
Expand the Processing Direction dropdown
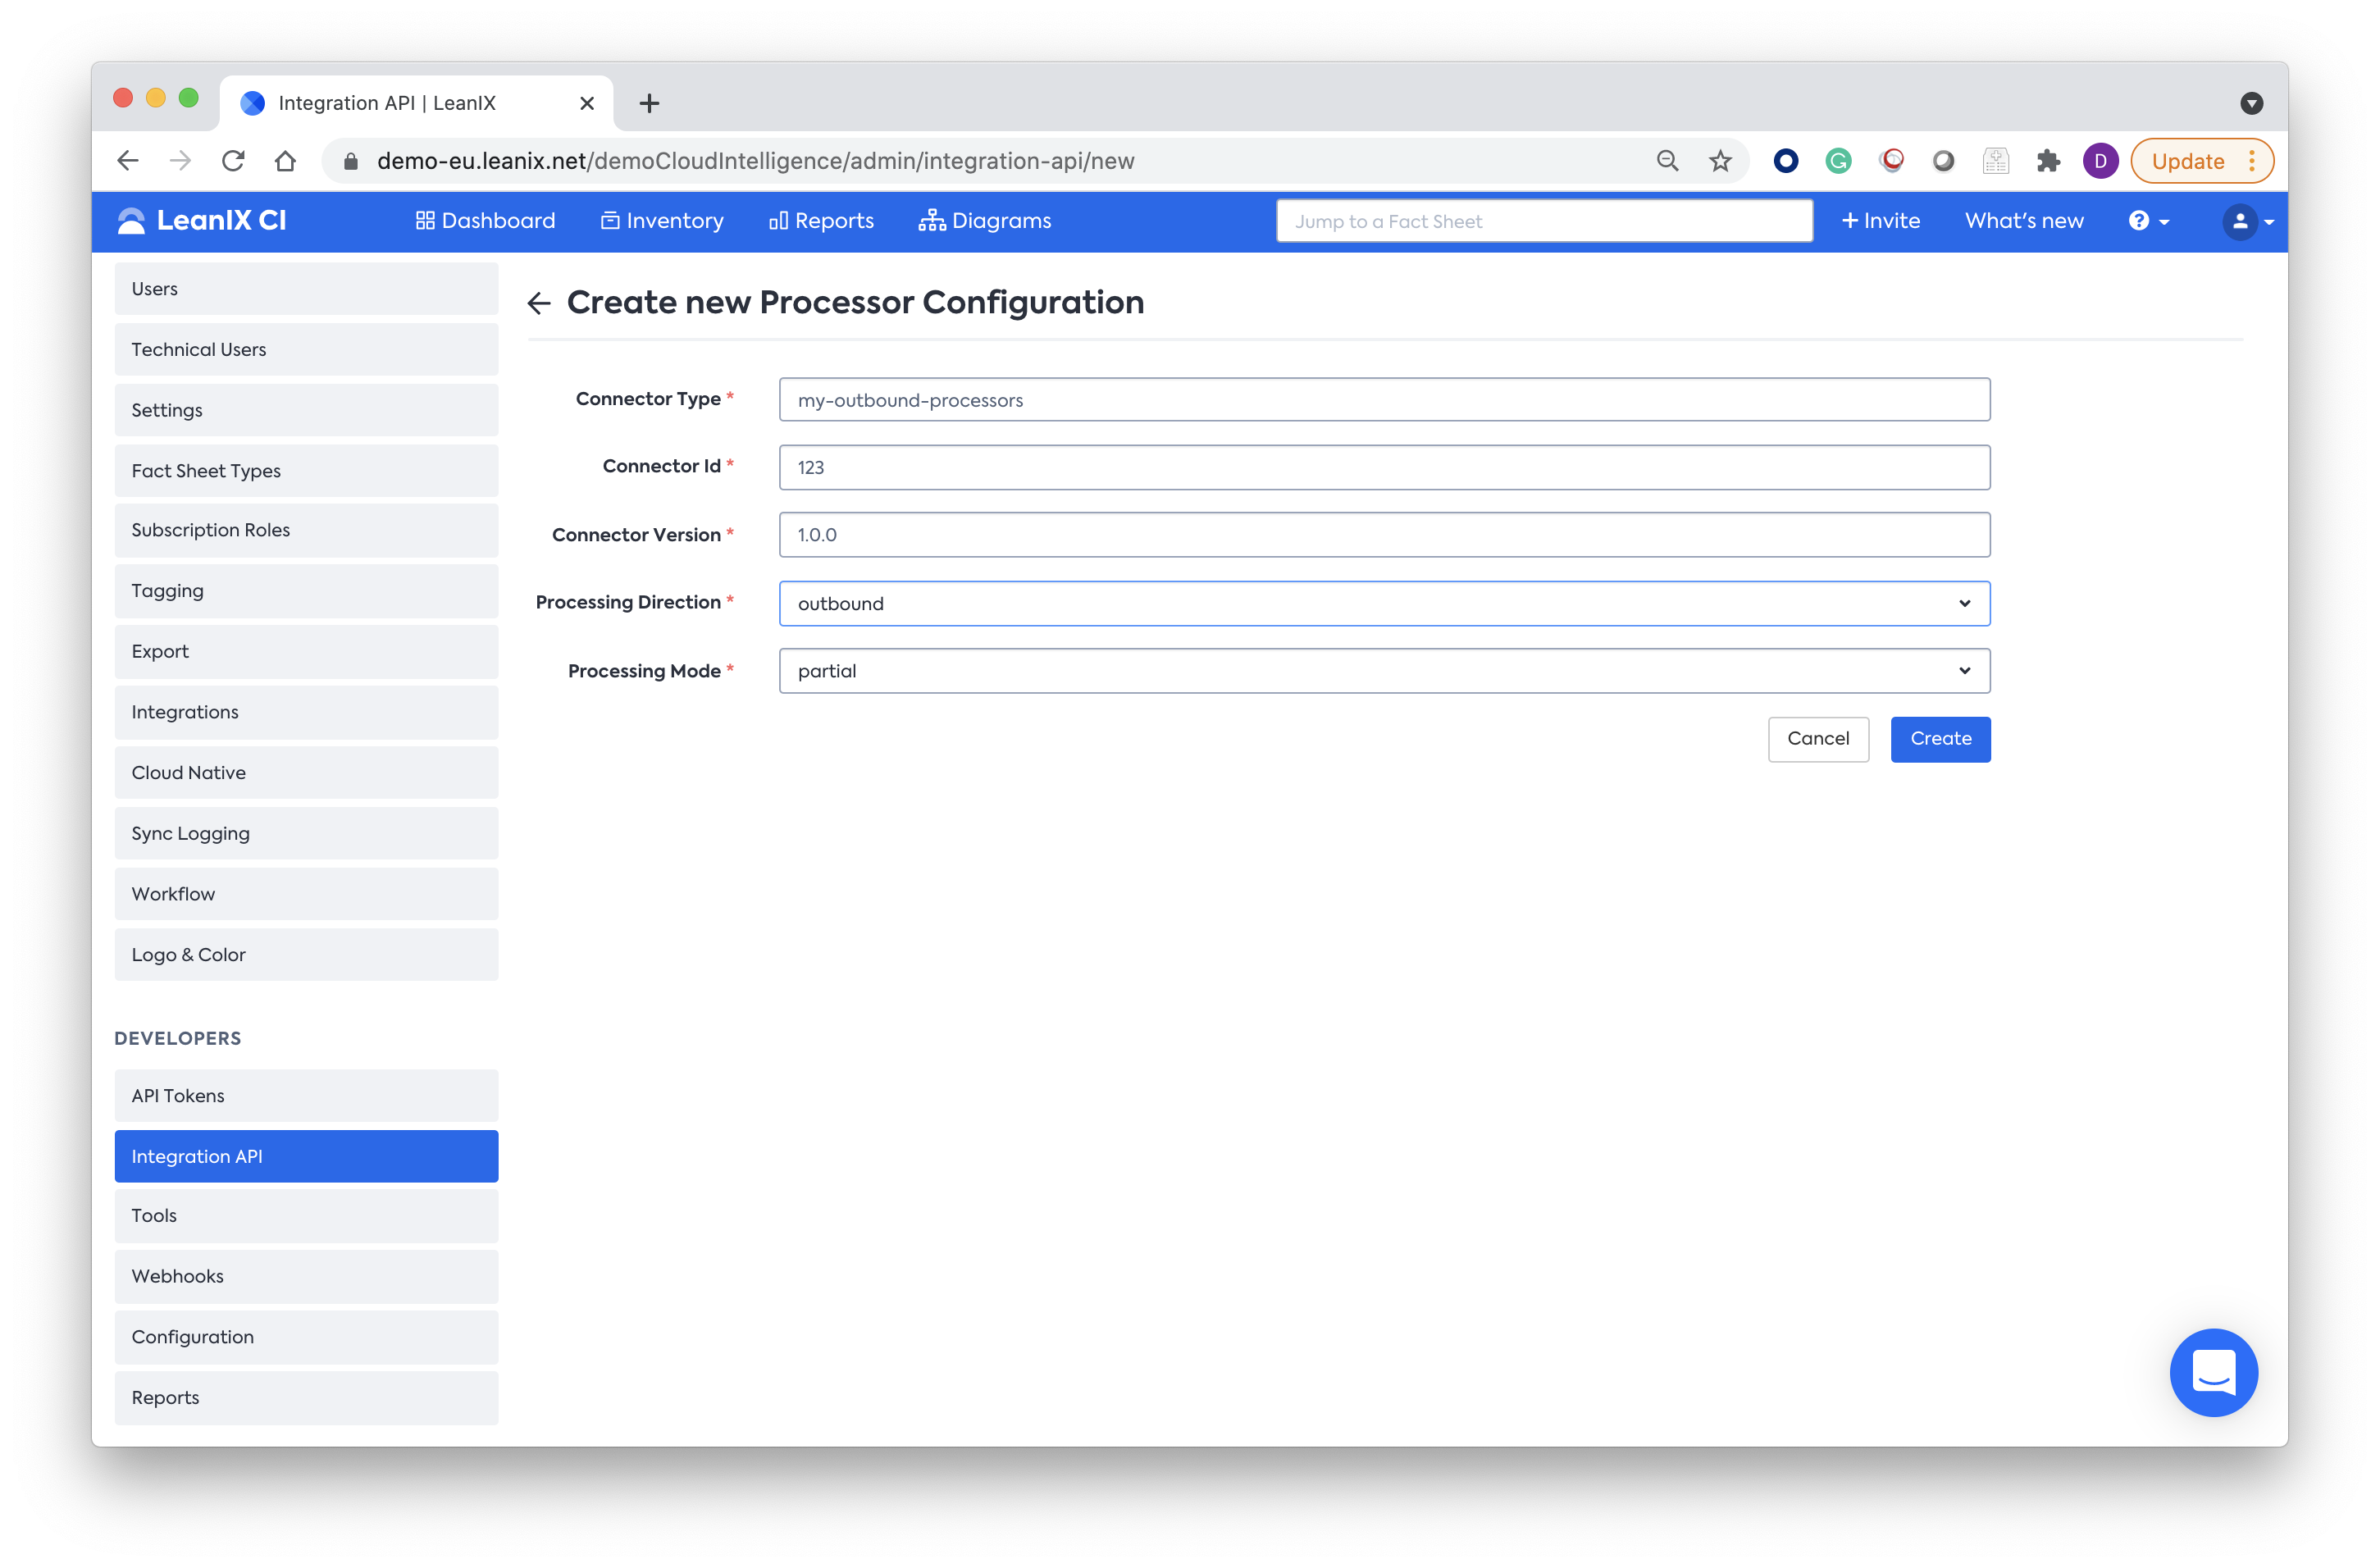click(x=1384, y=603)
